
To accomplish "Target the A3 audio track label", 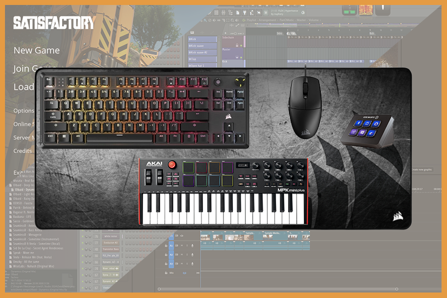I will [171, 264].
